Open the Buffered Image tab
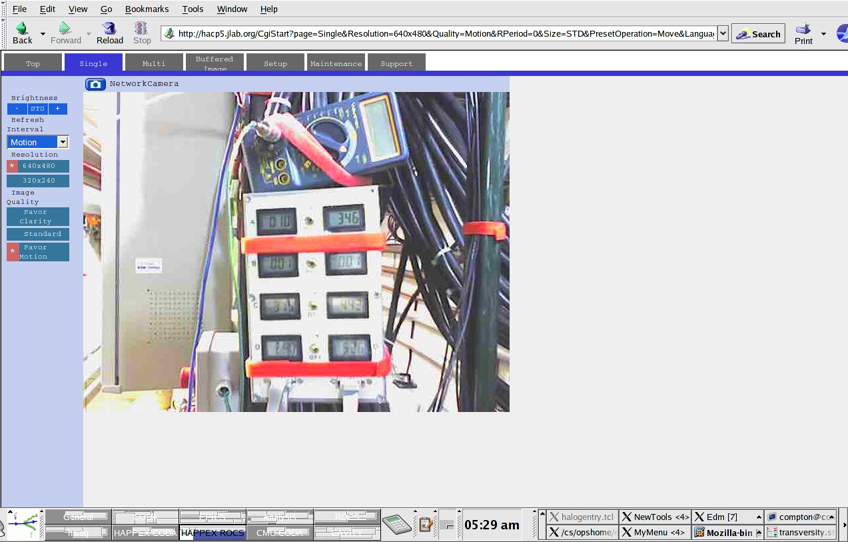The width and height of the screenshot is (848, 542). tap(214, 63)
